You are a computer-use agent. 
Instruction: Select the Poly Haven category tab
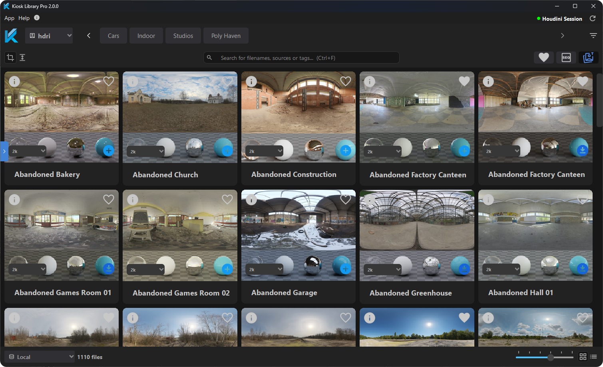pos(226,36)
